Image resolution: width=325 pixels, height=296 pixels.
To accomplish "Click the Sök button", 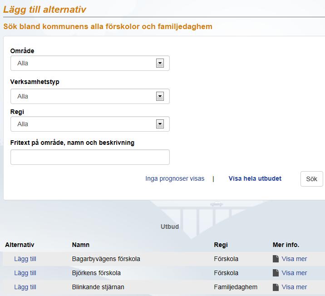I will [x=311, y=179].
